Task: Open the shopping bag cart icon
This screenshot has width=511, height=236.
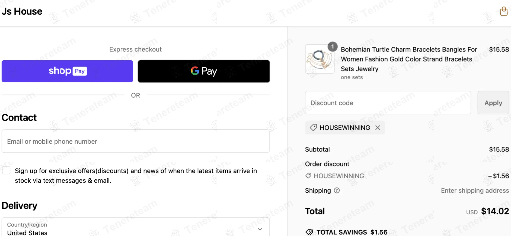Action: coord(504,11)
